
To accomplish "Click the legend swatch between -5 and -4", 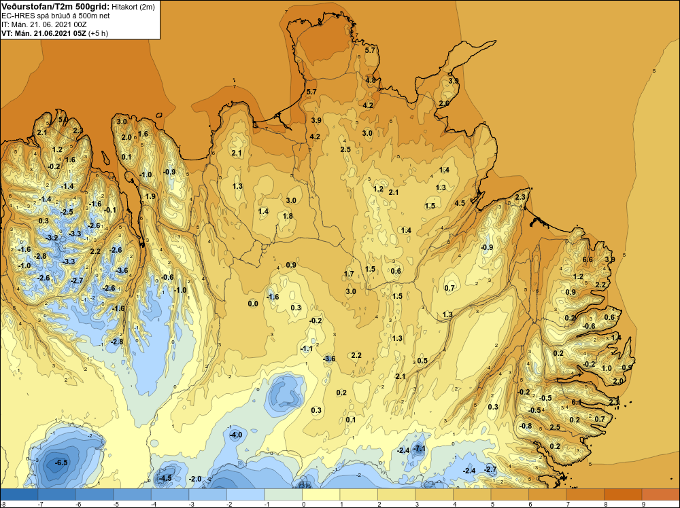I will pos(133,494).
